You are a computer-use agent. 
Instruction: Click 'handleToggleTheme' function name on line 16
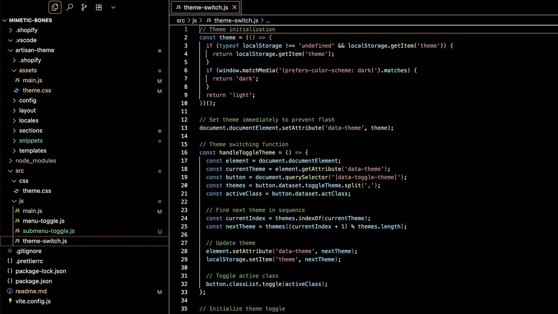pyautogui.click(x=247, y=153)
